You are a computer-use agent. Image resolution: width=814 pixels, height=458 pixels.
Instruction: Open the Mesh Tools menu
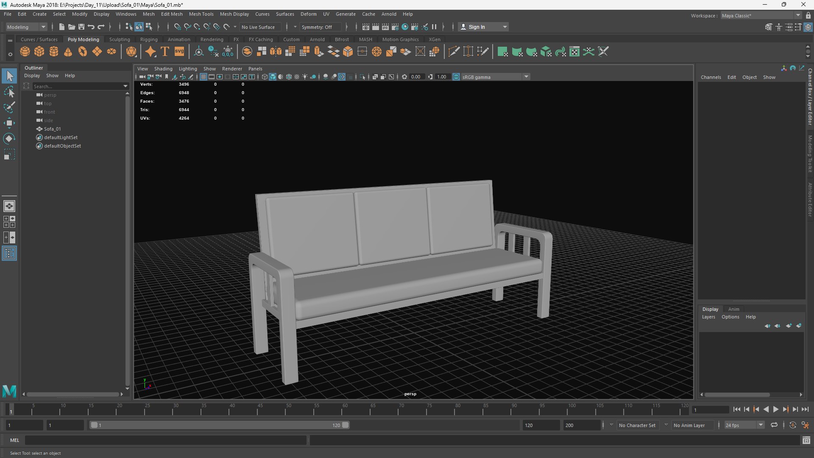coord(201,14)
